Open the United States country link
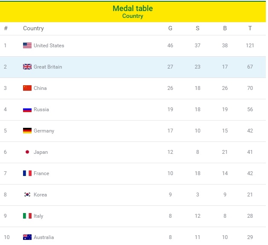Viewport: 268px width, 245px height. [x=49, y=46]
